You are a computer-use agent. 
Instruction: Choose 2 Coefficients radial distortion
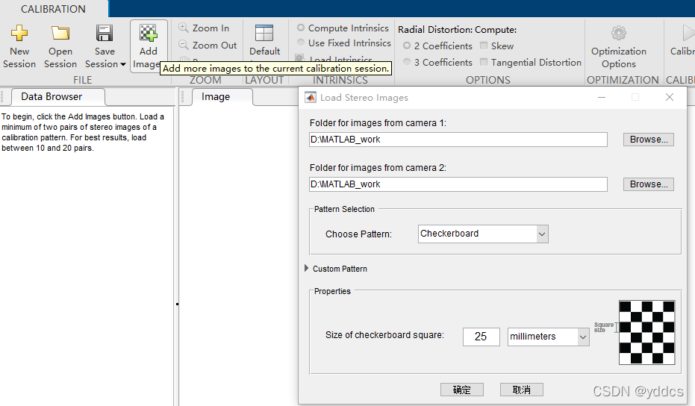coord(406,46)
